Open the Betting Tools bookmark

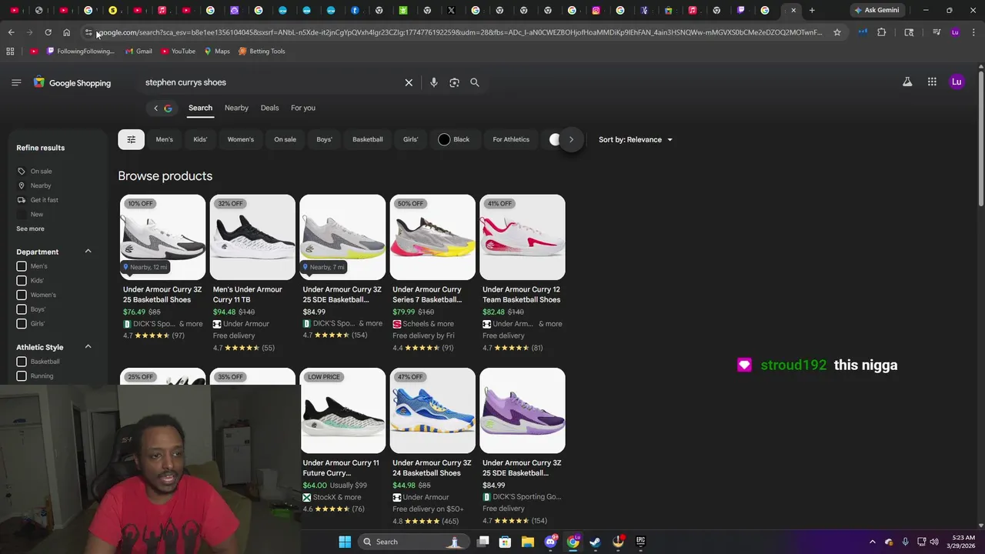tap(262, 52)
